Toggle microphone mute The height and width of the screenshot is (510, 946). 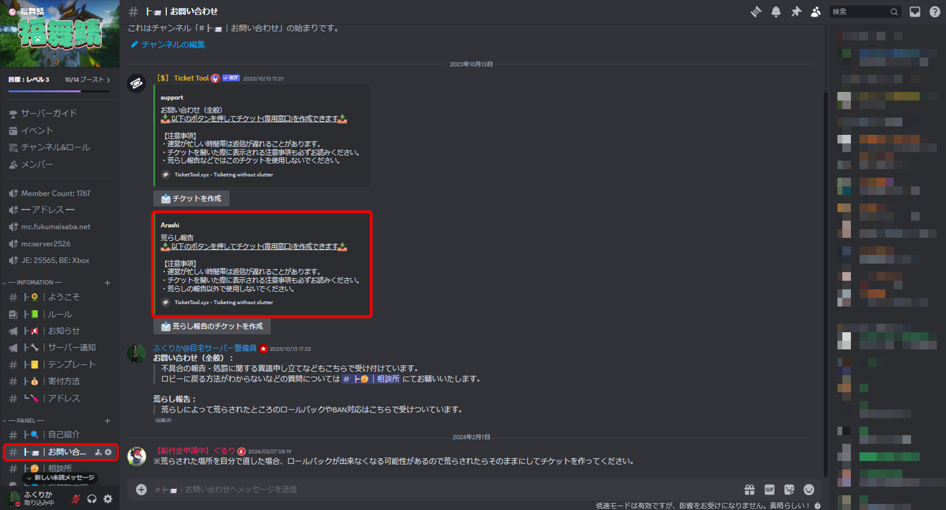coord(75,499)
